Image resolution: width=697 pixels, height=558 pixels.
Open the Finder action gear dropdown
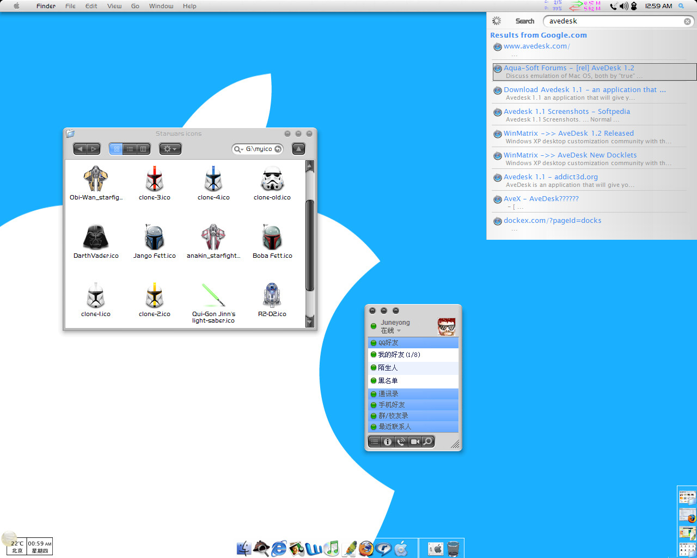coord(170,149)
